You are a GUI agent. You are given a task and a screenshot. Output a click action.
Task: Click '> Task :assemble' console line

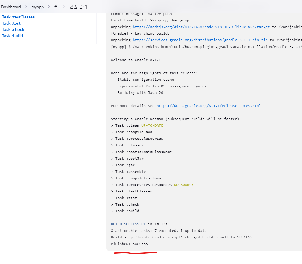tap(128, 172)
